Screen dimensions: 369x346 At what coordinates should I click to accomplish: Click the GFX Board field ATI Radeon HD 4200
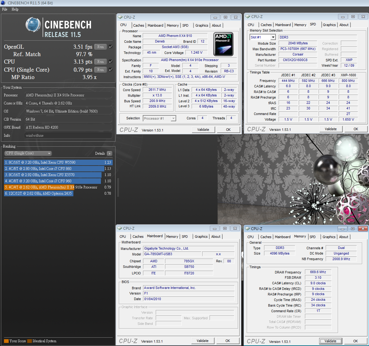[x=68, y=127]
